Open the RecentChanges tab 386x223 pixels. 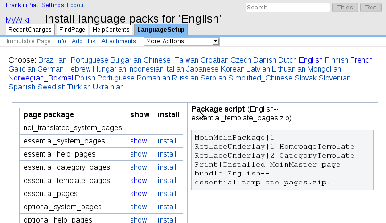pyautogui.click(x=30, y=30)
